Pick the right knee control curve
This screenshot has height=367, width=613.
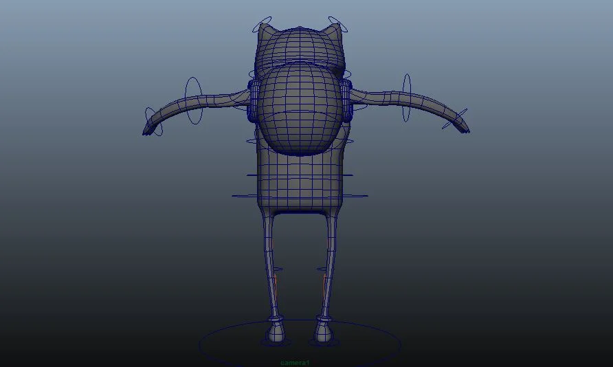coord(322,269)
